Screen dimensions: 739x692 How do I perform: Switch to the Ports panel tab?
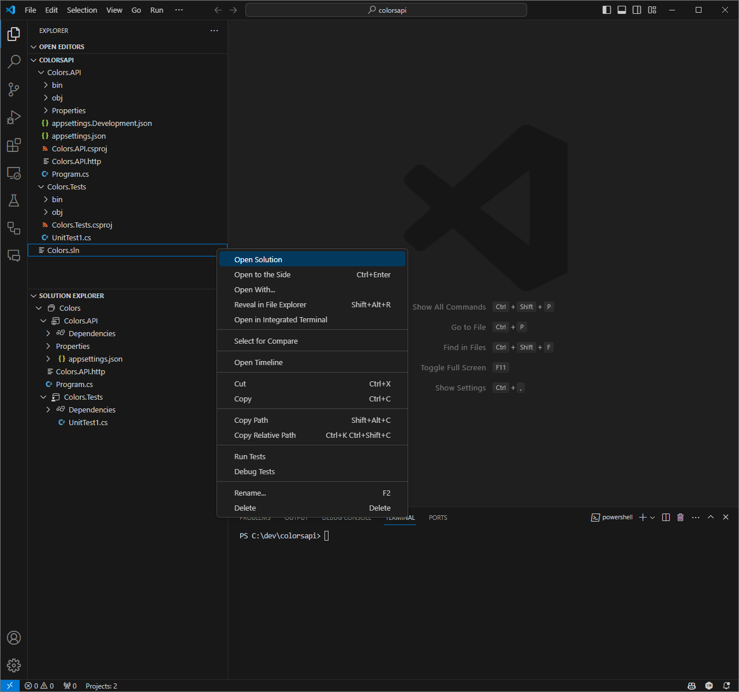tap(438, 518)
